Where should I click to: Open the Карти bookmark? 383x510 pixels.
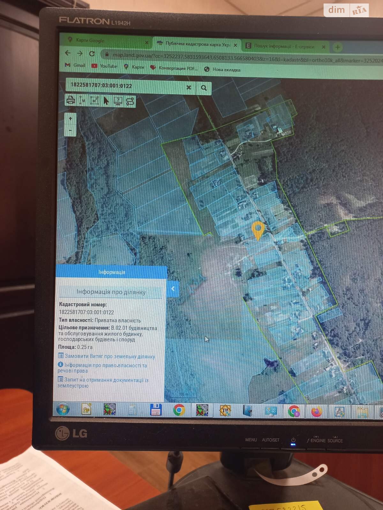coord(134,67)
